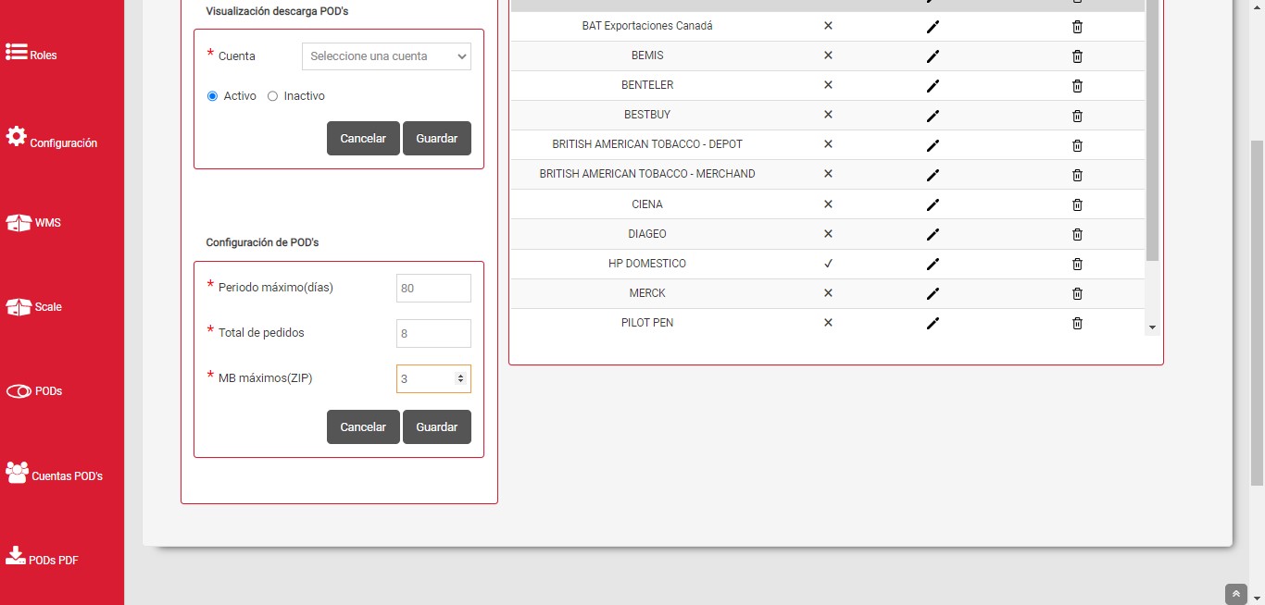Edit the HP DOMESTICO row with pencil icon
1265x605 pixels.
(933, 264)
